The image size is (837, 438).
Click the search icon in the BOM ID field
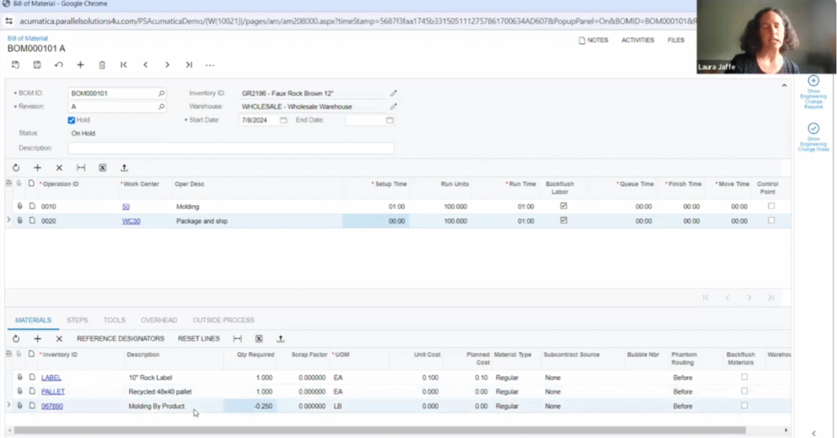click(161, 94)
